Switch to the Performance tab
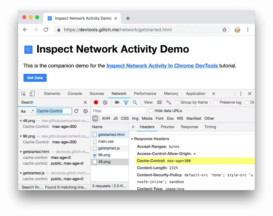273x216 pixels. 145,94
